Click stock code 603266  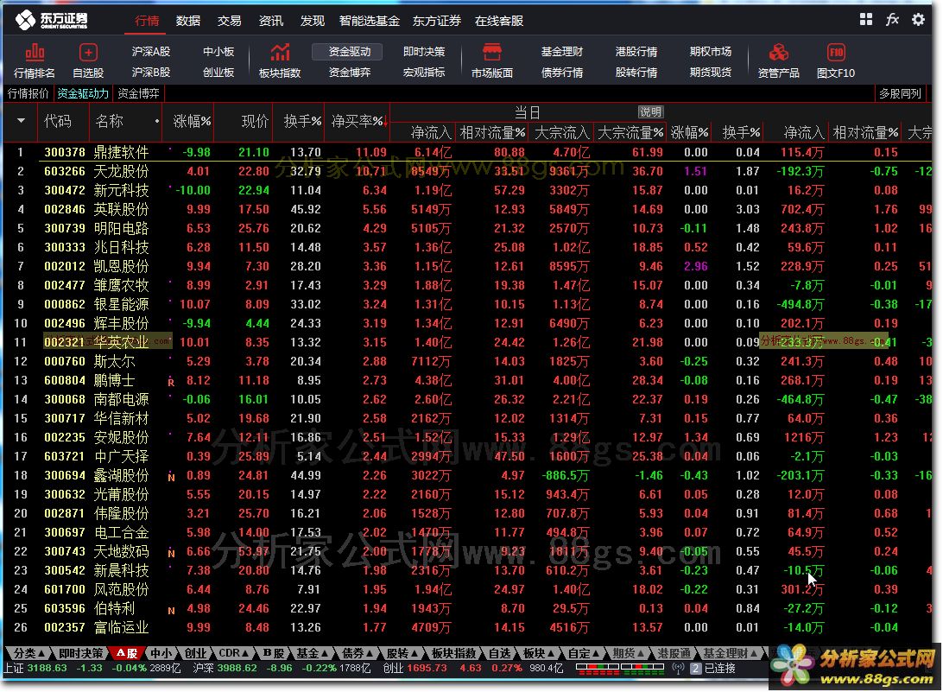click(x=65, y=172)
